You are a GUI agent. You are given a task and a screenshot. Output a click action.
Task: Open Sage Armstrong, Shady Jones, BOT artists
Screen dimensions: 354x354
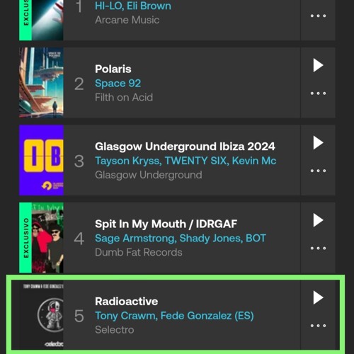point(181,238)
